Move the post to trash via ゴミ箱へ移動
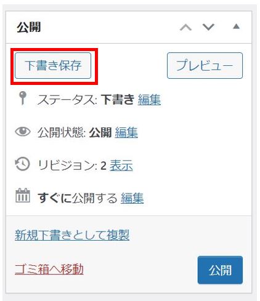The width and height of the screenshot is (260, 301). coord(49,270)
